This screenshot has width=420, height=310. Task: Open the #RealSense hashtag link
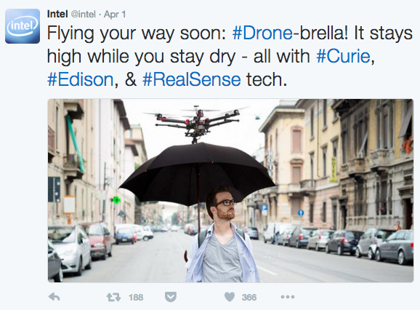coord(192,80)
